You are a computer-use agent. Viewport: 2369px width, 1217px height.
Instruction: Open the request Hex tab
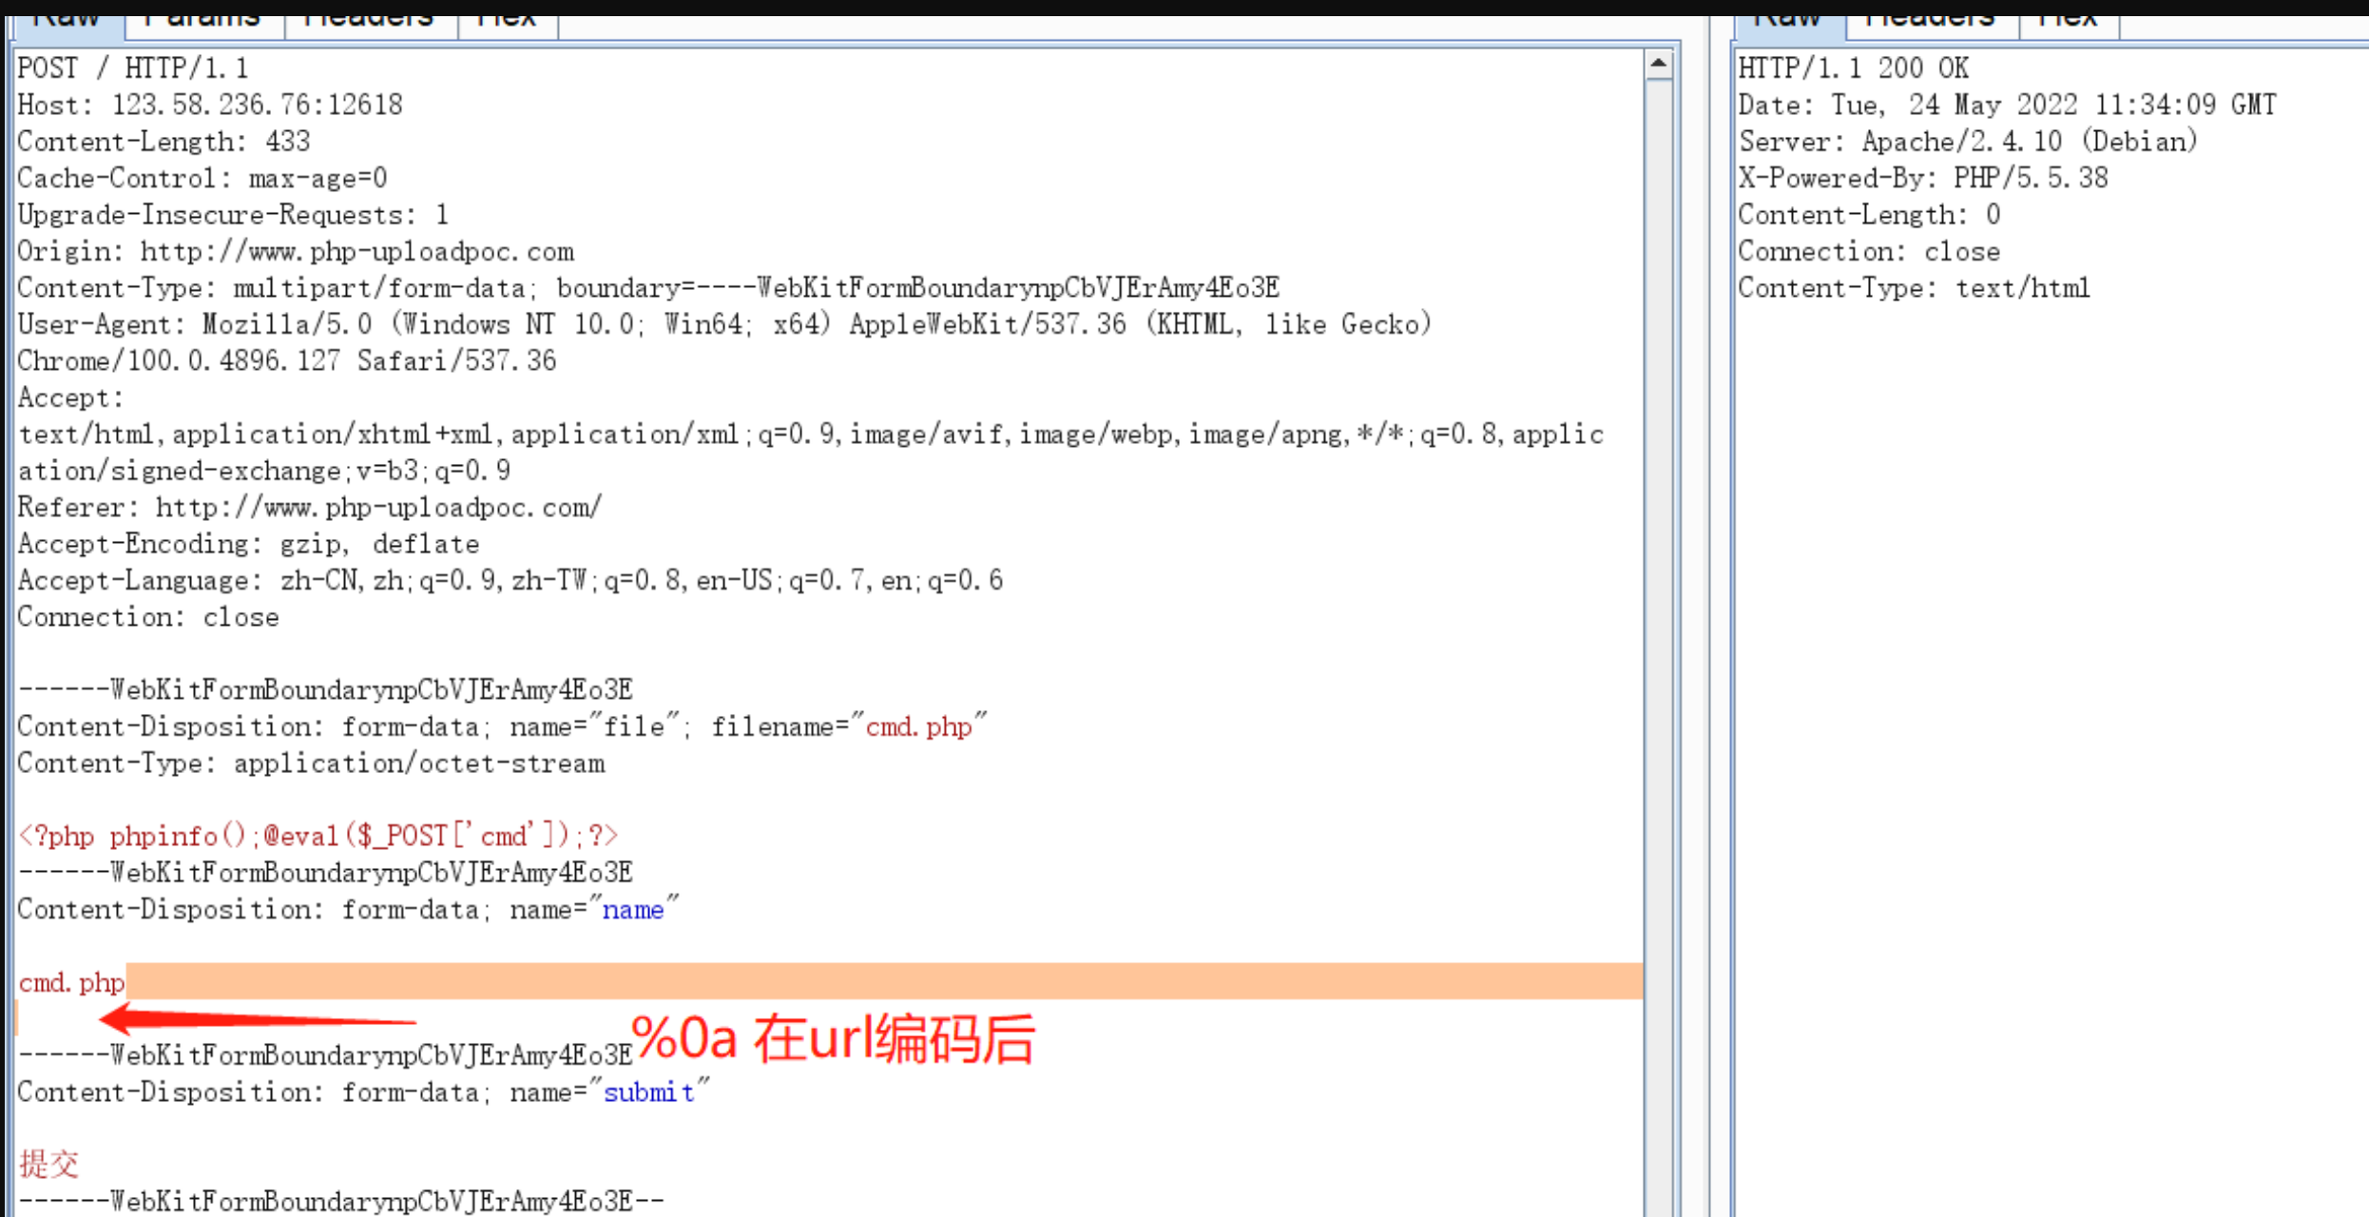508,26
